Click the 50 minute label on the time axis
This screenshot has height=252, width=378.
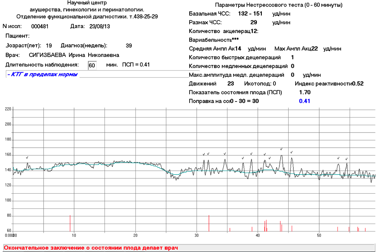(x=319, y=235)
